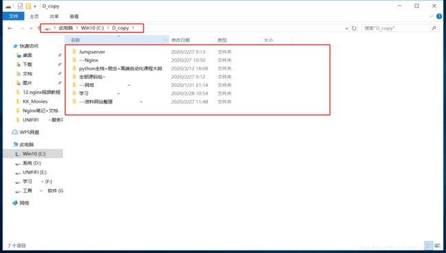
Task: Switch to the 共享 ribbon tab
Action: [x=54, y=16]
